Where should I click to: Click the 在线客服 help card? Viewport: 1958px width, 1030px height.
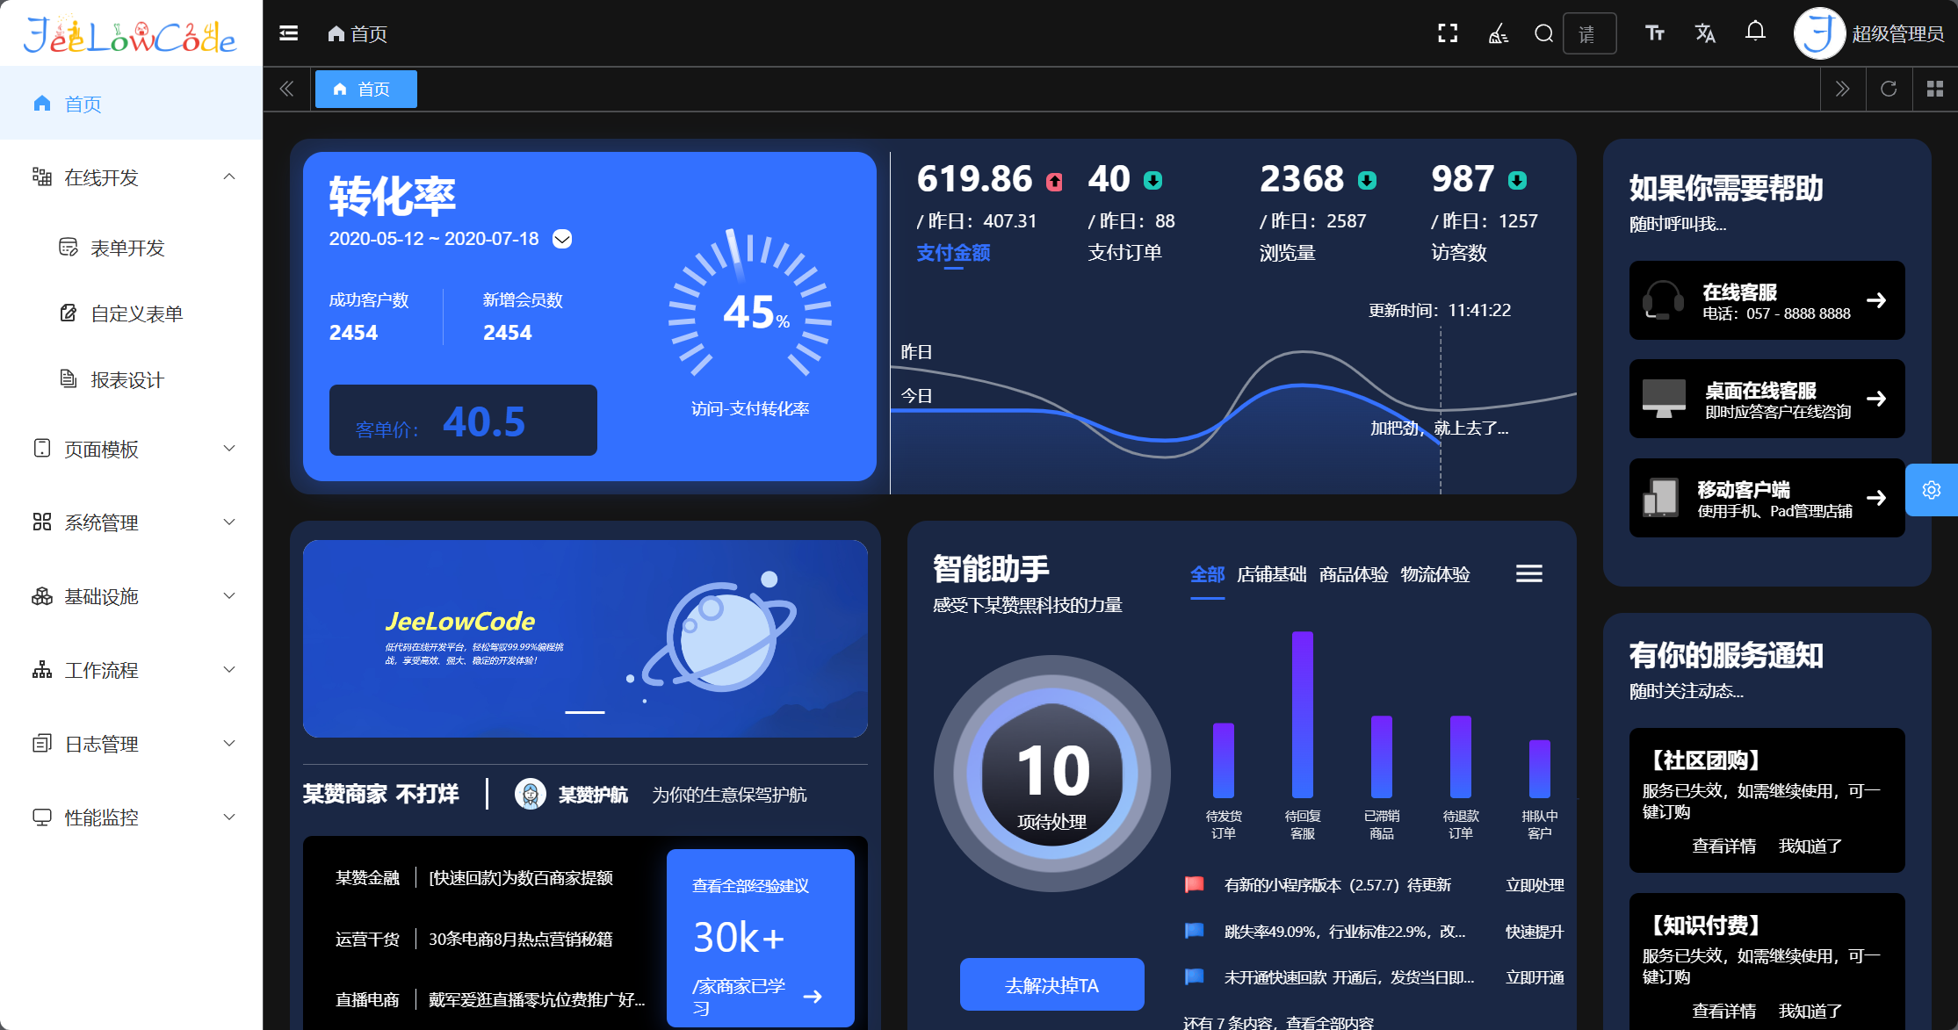(1767, 300)
